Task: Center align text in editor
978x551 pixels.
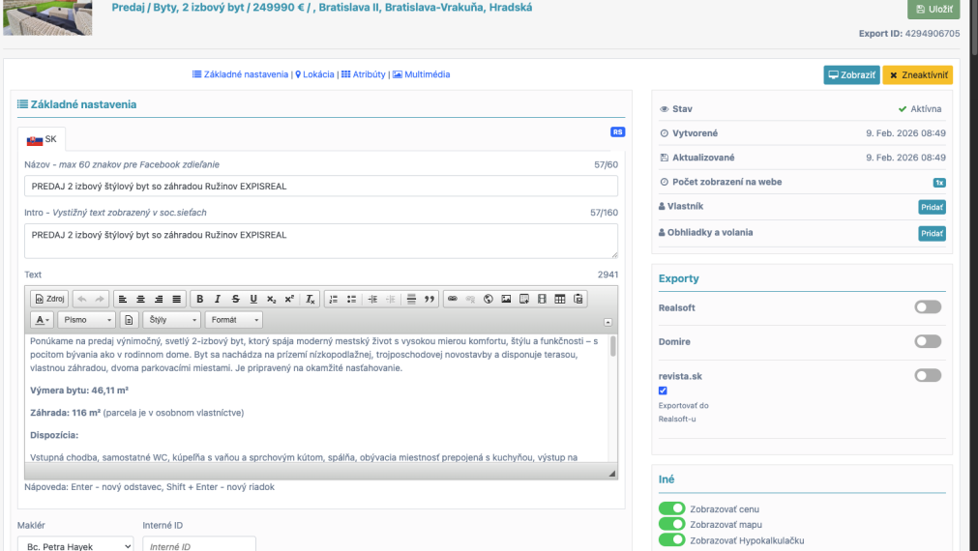Action: (141, 300)
